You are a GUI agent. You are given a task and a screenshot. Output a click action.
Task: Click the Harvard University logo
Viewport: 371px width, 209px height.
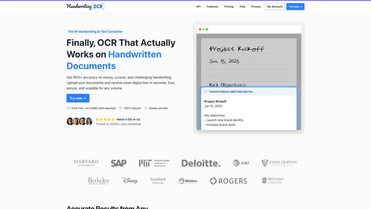[86, 163]
